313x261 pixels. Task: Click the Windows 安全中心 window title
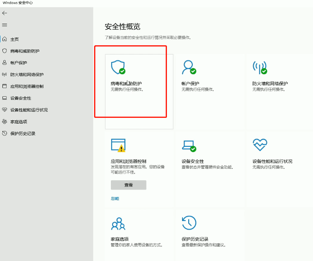click(18, 3)
